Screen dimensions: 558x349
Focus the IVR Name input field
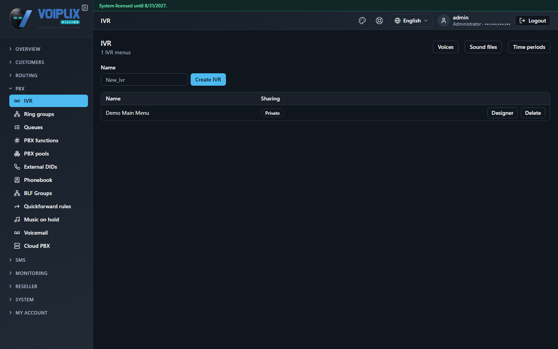tap(144, 79)
